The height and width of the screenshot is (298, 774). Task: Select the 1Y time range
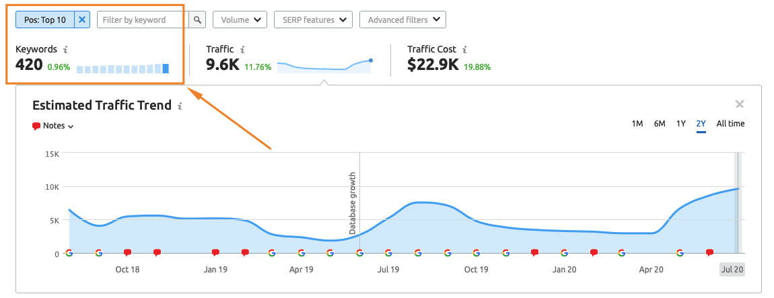click(x=680, y=124)
